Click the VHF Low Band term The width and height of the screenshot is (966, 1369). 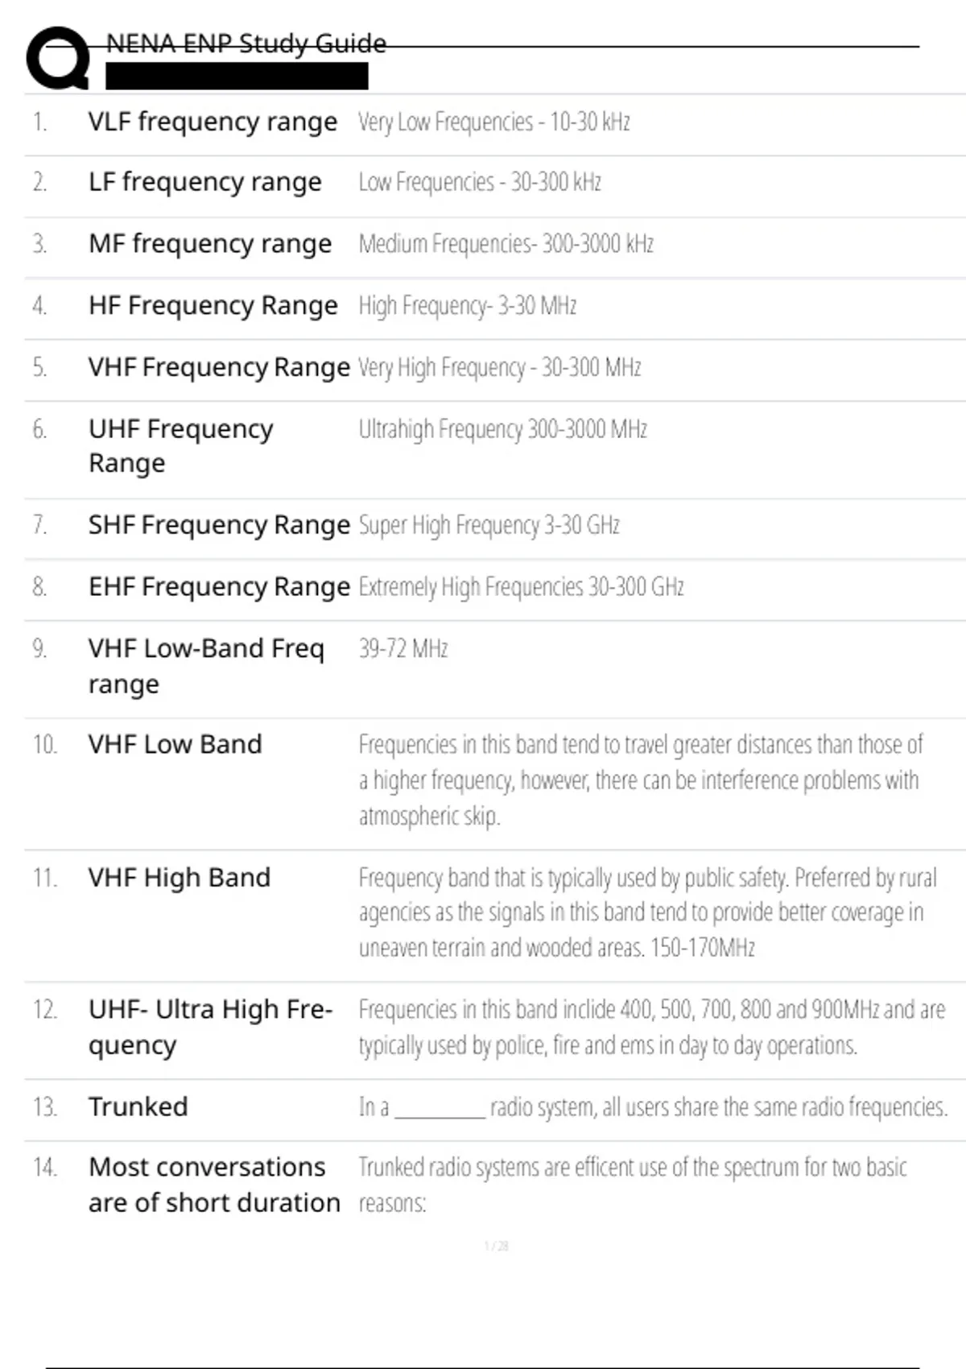175,744
